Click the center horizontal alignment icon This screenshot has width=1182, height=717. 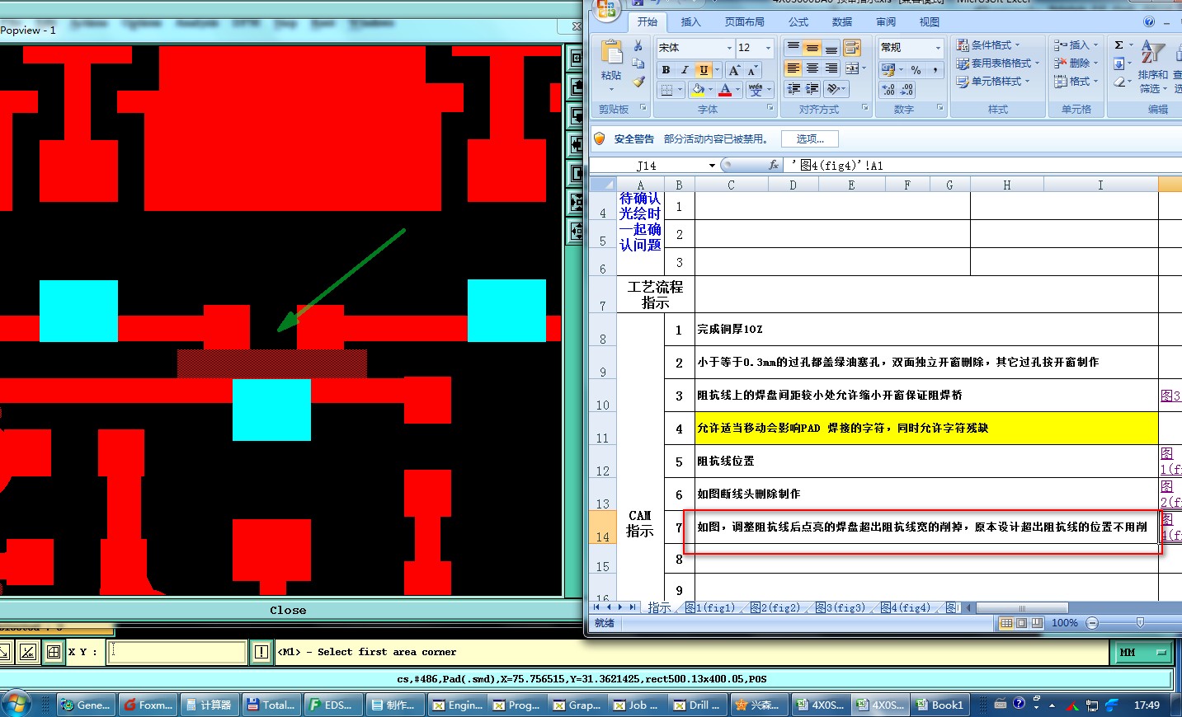pyautogui.click(x=812, y=68)
